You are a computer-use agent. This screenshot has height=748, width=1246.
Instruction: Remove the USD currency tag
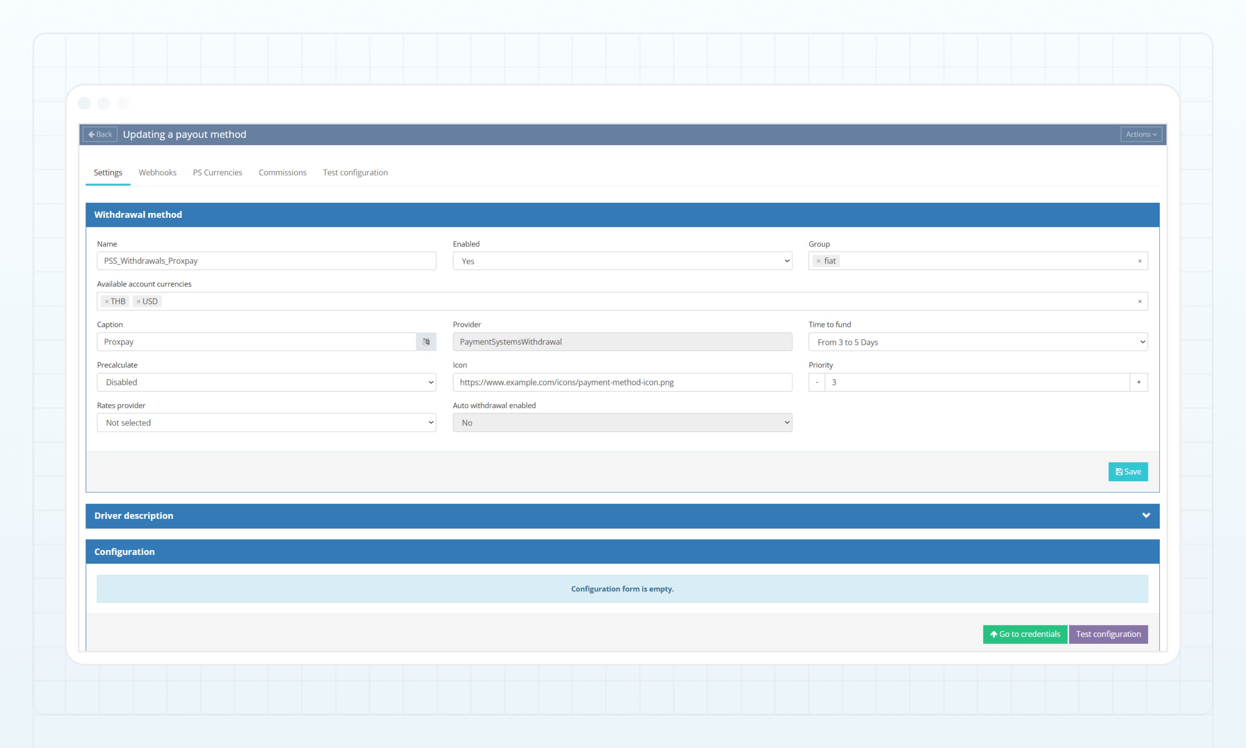coord(139,301)
